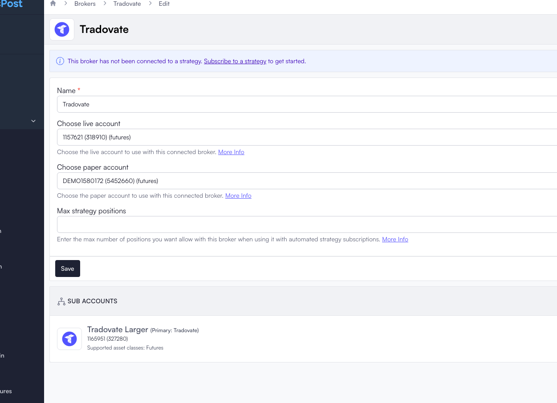Viewport: 557px width, 403px height.
Task: Click the Max strategy positions input
Action: click(306, 224)
